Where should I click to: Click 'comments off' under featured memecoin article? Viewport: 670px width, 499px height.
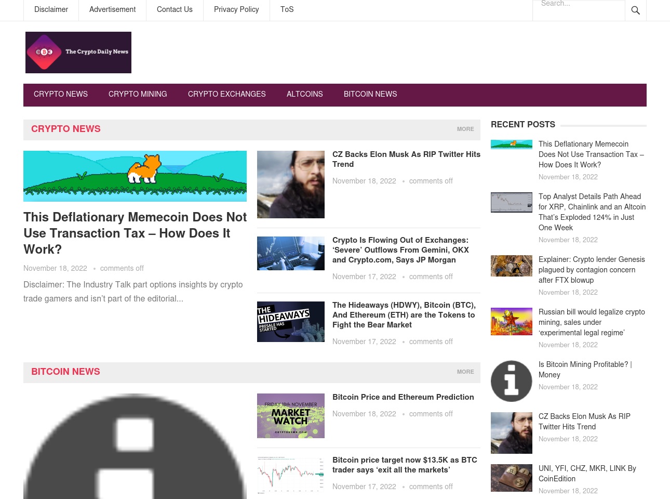pos(122,268)
